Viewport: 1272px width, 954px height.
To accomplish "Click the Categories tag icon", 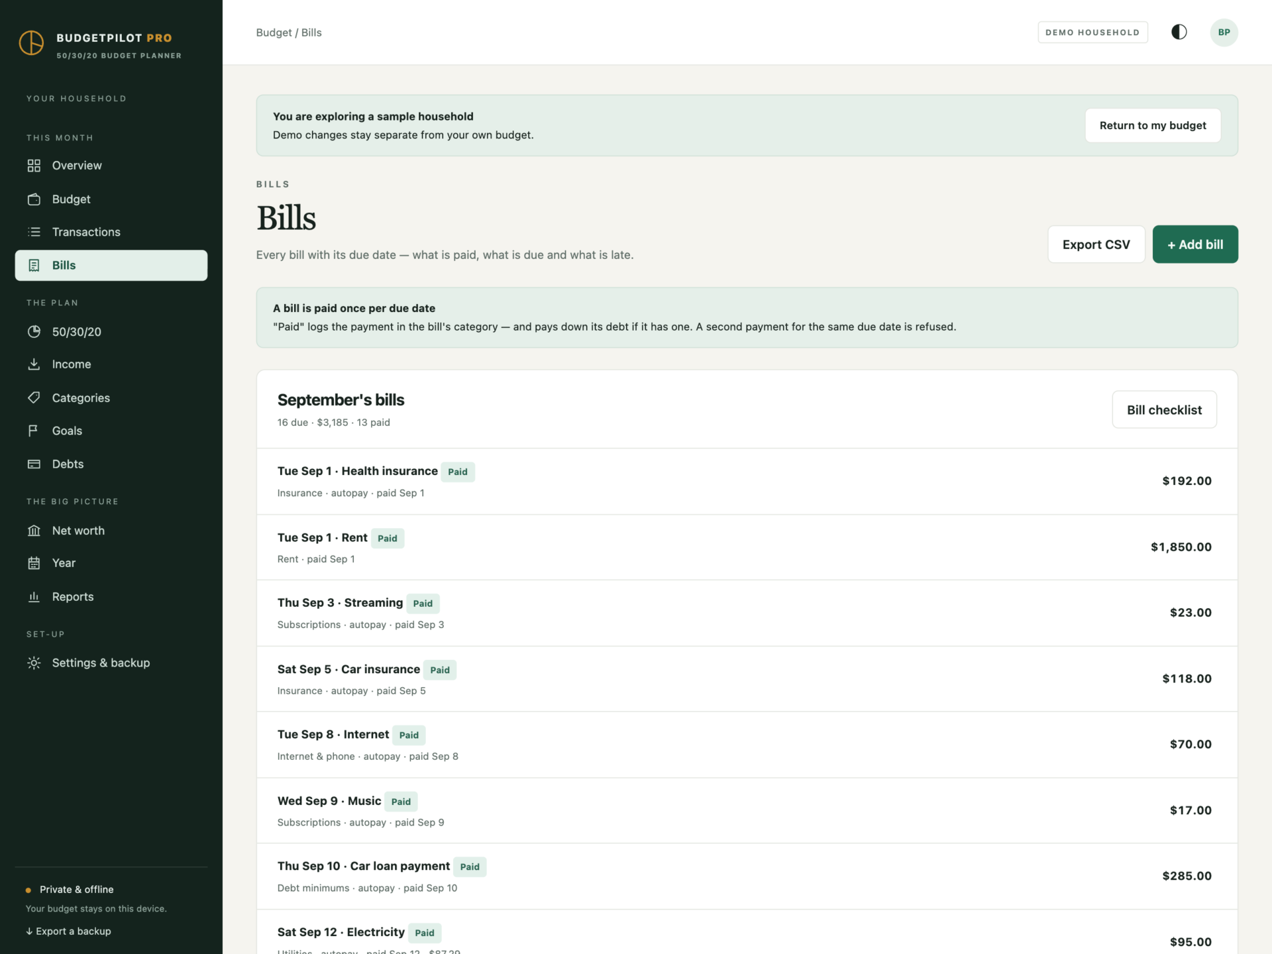I will pyautogui.click(x=34, y=397).
